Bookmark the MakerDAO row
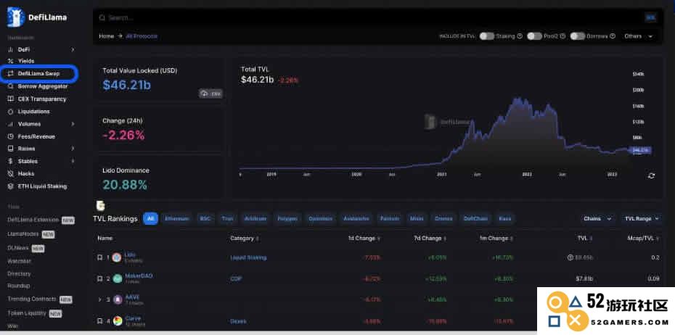 (x=100, y=278)
